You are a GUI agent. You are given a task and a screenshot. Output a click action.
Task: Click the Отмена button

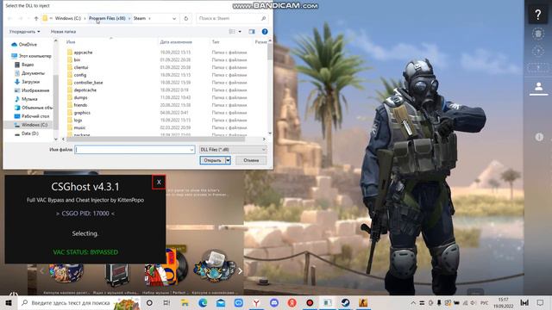[x=251, y=160]
